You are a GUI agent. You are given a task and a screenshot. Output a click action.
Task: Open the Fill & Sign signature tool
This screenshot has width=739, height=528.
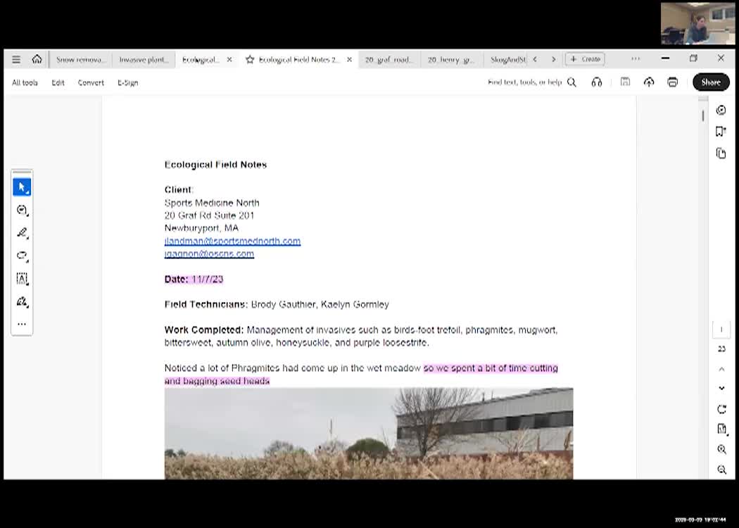point(22,302)
